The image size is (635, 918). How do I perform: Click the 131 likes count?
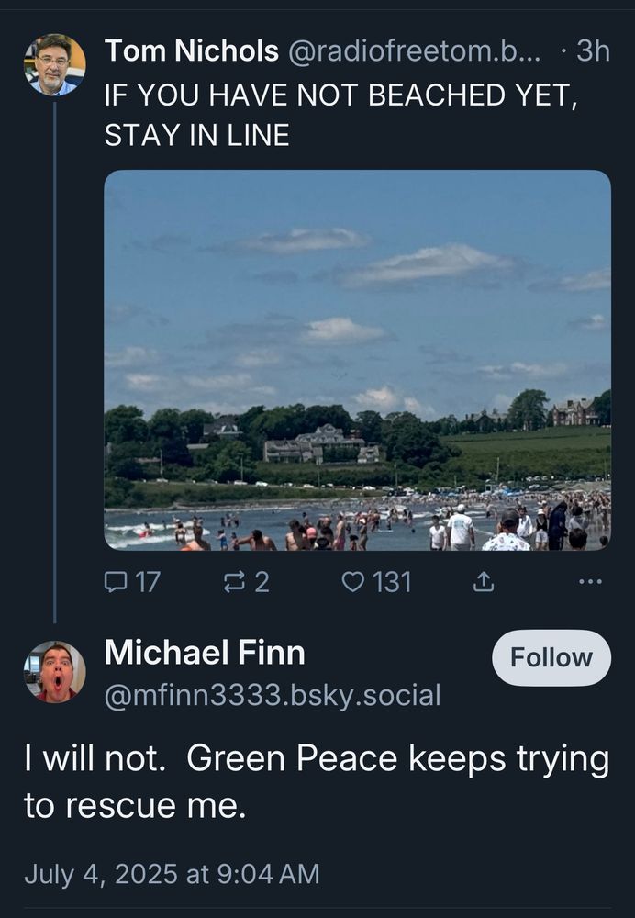pos(392,582)
